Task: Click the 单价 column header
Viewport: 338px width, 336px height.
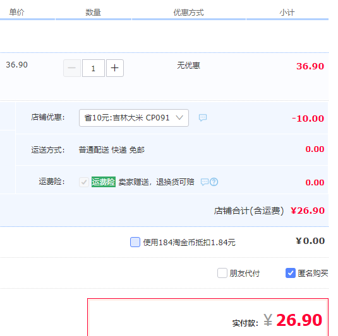Action: click(16, 12)
